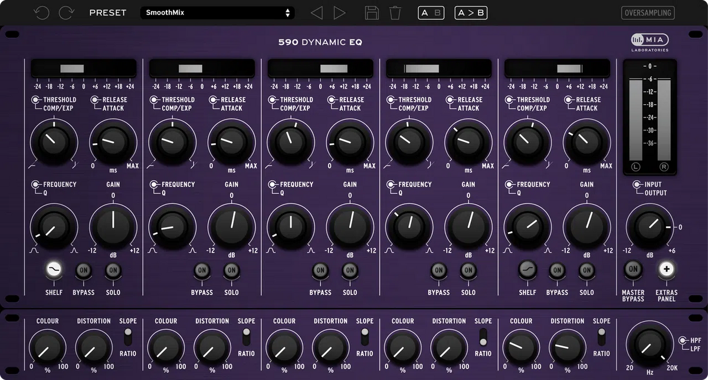Enable Oversampling
This screenshot has height=380, width=708.
(x=648, y=12)
